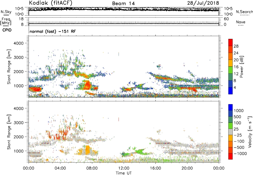
Task: Click the '20:00' time tick label
Action: [187, 168]
